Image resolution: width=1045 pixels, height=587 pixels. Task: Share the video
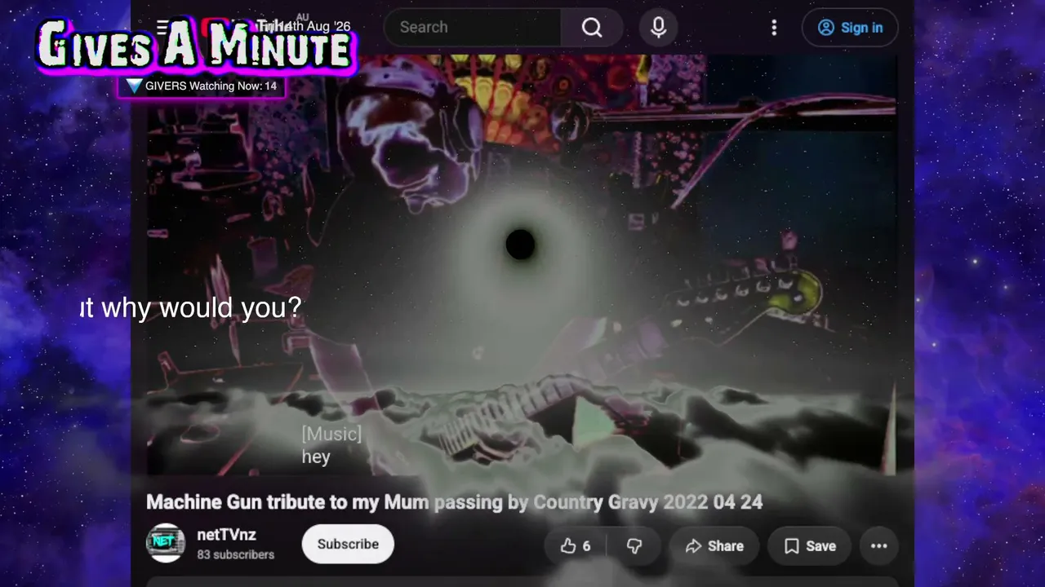[x=714, y=546]
